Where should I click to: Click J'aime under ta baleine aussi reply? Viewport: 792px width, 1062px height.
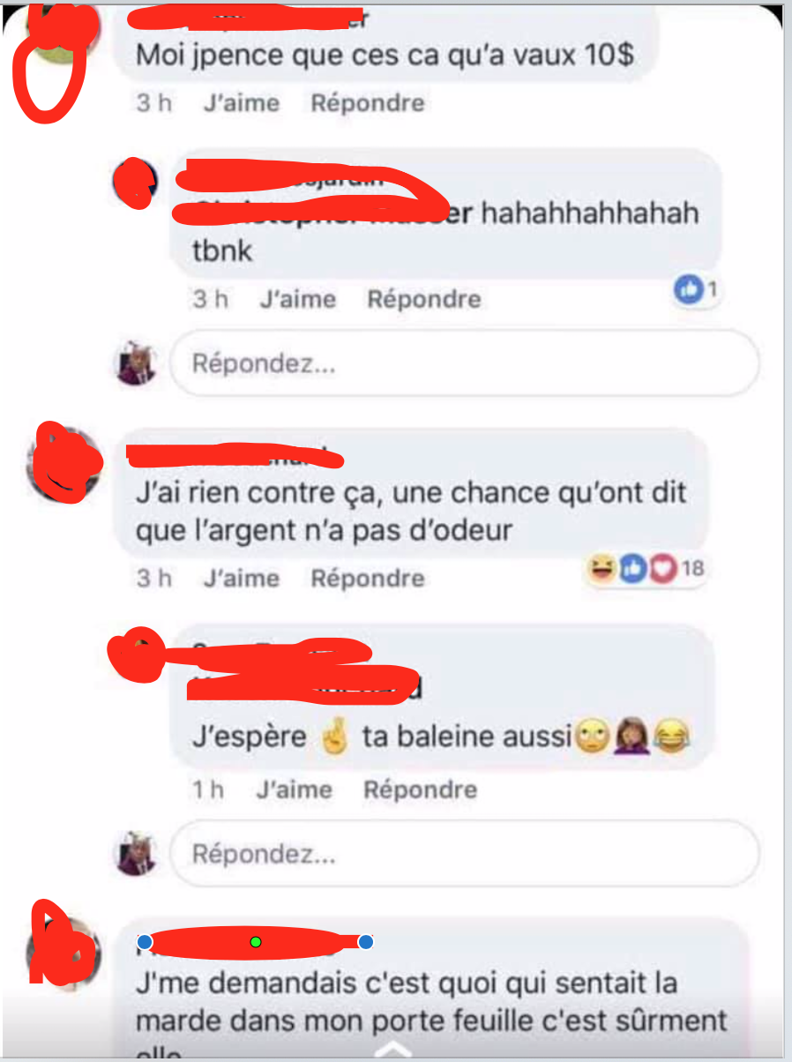[x=295, y=789]
